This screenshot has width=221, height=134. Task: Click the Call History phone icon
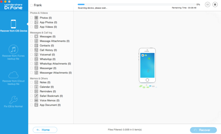(36, 50)
